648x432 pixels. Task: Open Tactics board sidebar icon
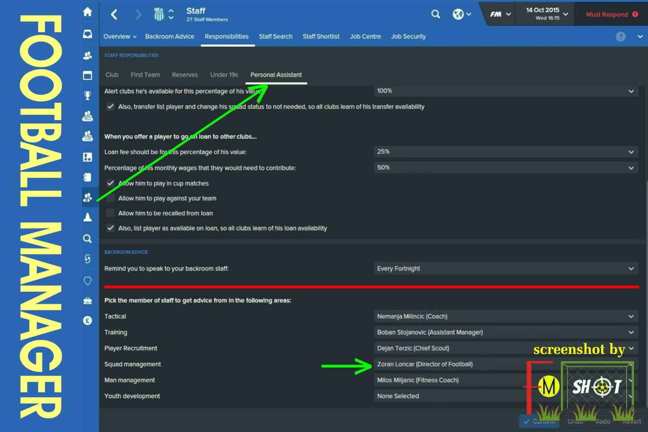[x=87, y=157]
